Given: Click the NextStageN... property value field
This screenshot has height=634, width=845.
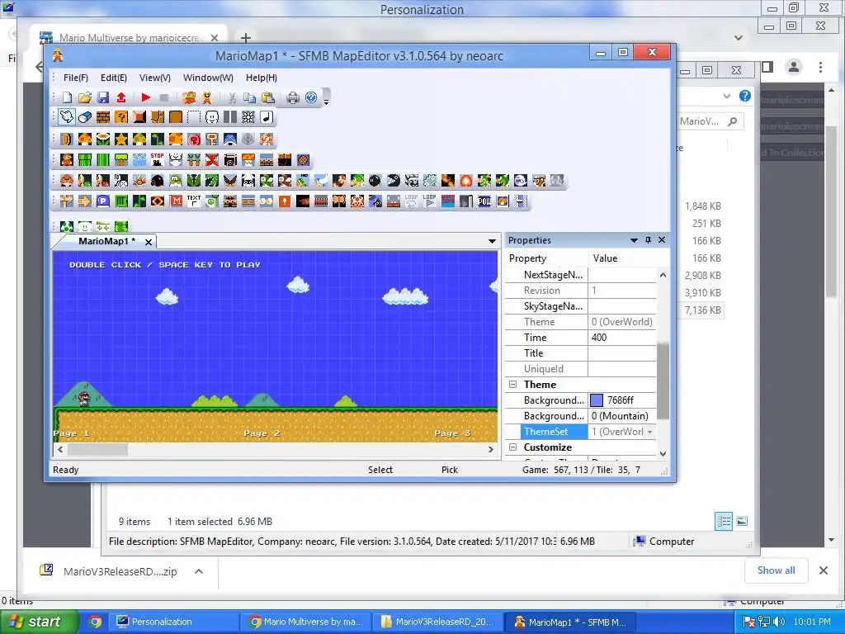Looking at the screenshot, I should click(622, 275).
